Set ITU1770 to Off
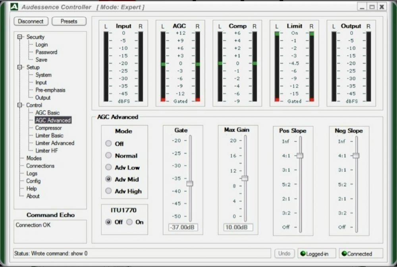Screen dimensions: 397x267 click(x=108, y=222)
